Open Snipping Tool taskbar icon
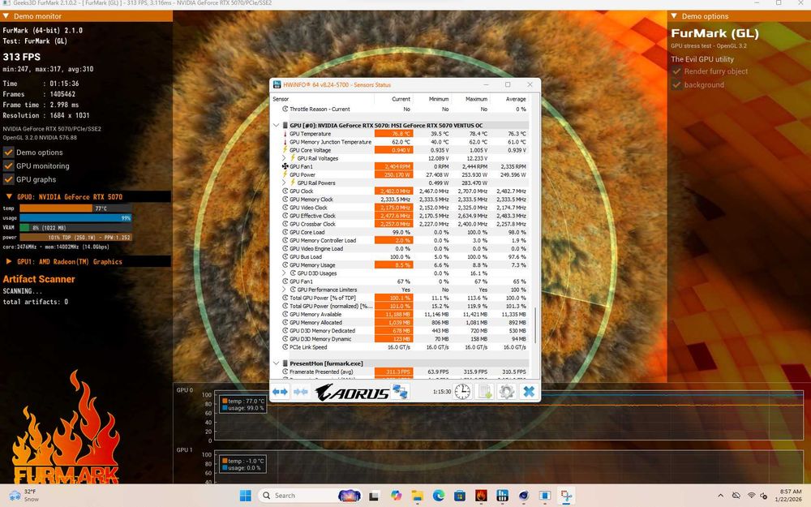 (566, 496)
